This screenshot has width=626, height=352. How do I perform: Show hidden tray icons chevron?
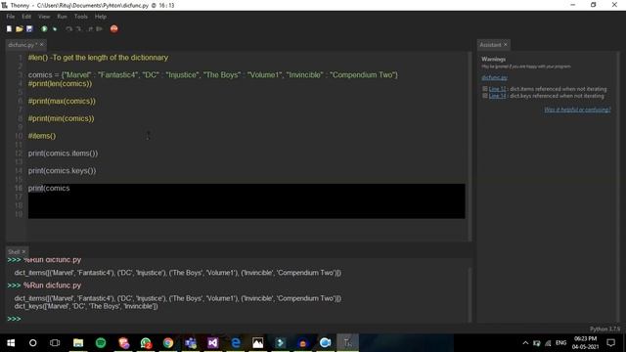(525, 343)
